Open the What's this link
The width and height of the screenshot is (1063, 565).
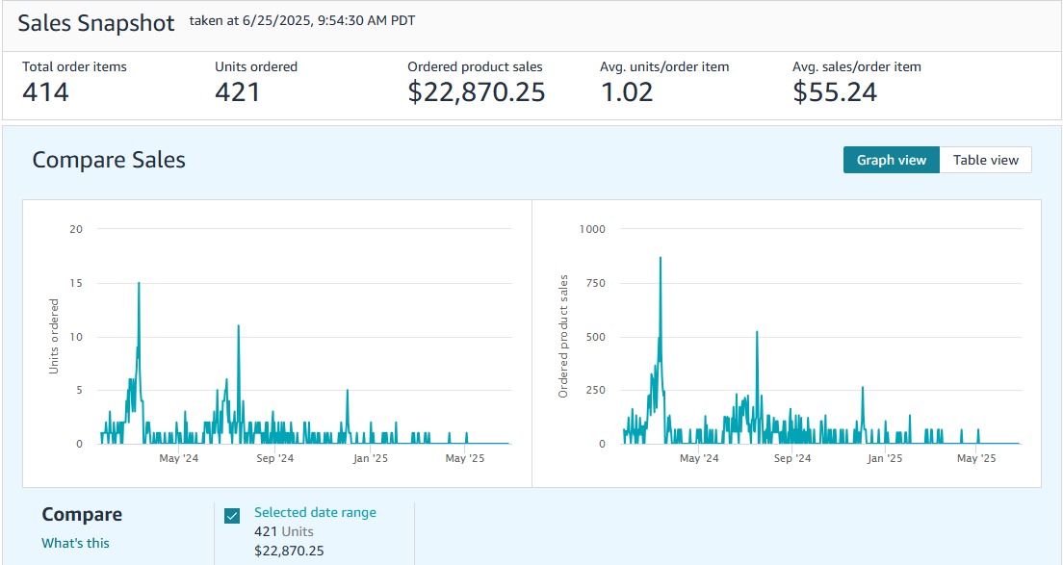point(75,543)
